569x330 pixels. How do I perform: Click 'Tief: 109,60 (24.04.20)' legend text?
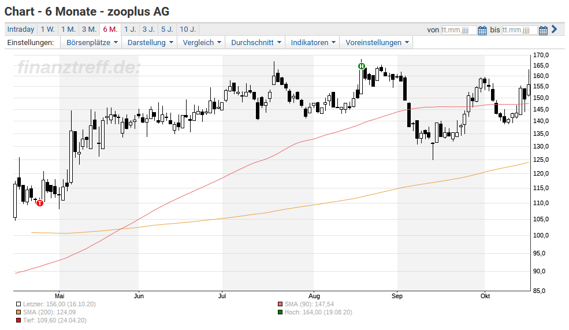pyautogui.click(x=55, y=320)
